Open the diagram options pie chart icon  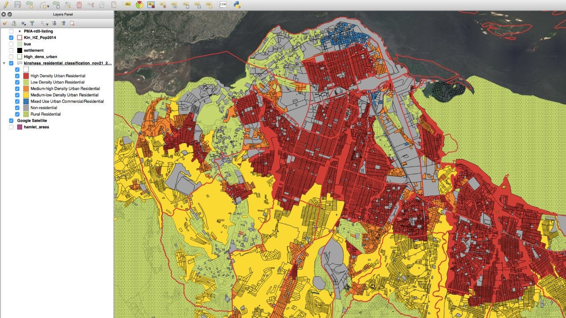[139, 5]
